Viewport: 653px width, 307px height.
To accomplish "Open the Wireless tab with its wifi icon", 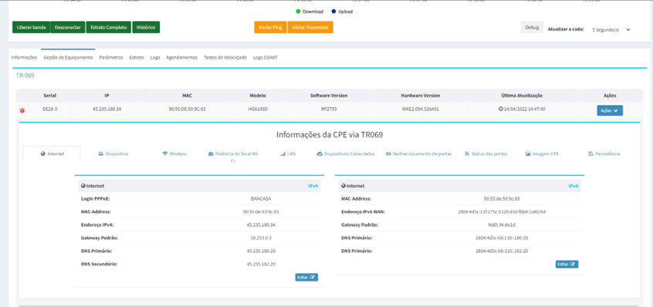I will tap(174, 153).
